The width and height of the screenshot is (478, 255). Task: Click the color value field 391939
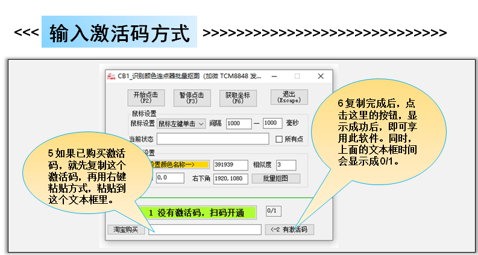coord(230,165)
